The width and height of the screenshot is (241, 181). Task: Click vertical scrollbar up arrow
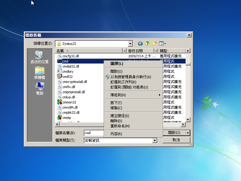[x=188, y=51]
